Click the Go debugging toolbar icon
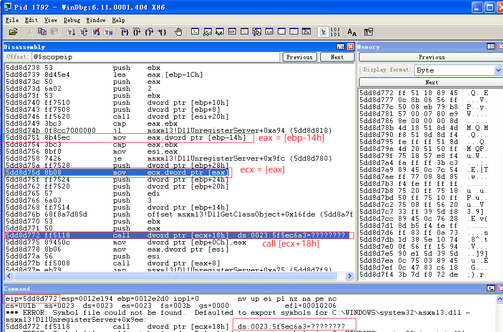This screenshot has width=503, height=332. pyautogui.click(x=71, y=32)
